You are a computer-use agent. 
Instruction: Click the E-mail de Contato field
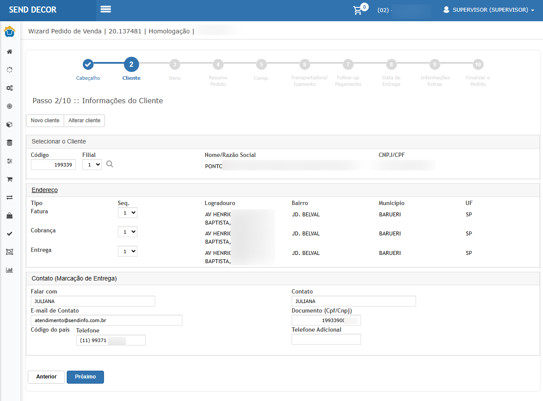pos(107,320)
